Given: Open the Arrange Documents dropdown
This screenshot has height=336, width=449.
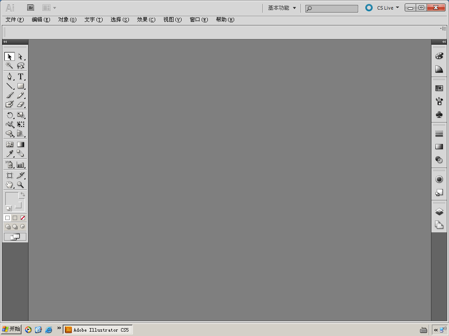Looking at the screenshot, I should click(x=49, y=8).
